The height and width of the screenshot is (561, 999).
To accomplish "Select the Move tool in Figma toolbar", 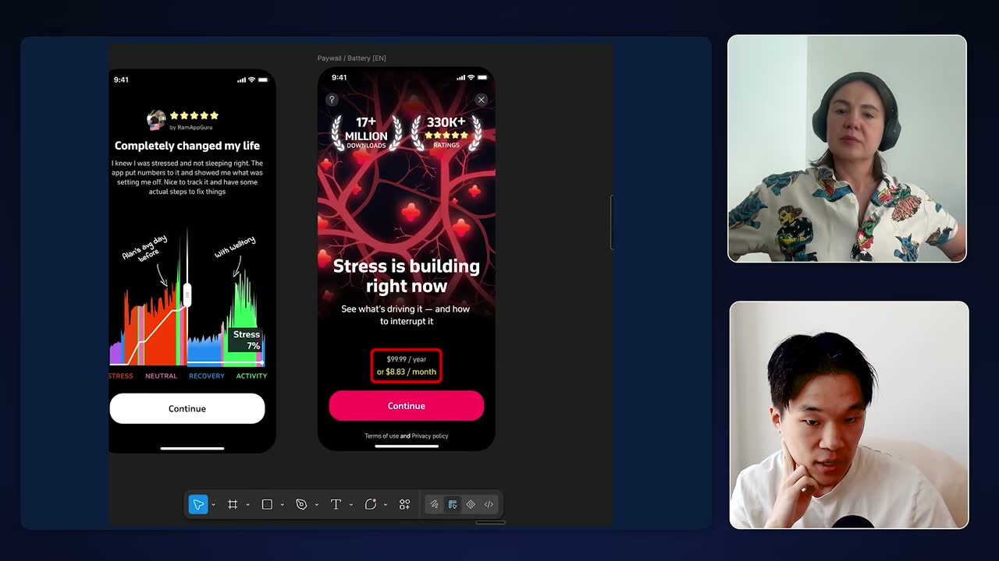I will [x=198, y=505].
